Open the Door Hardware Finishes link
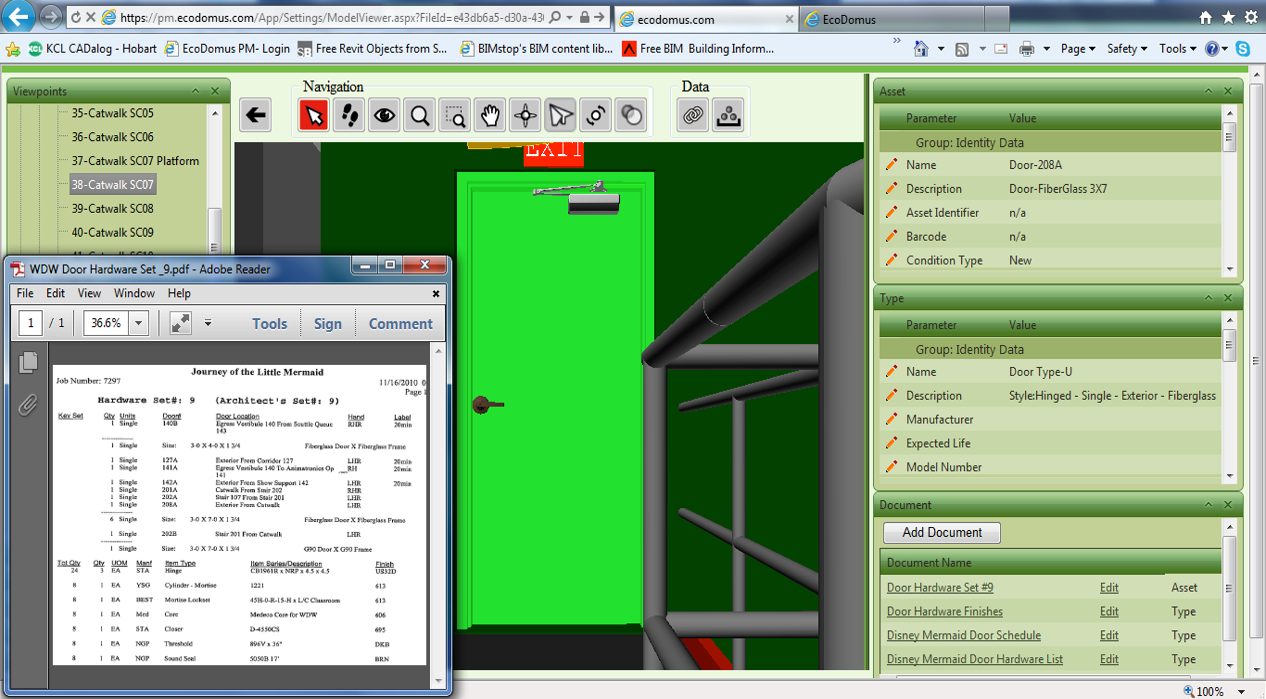 coord(944,611)
